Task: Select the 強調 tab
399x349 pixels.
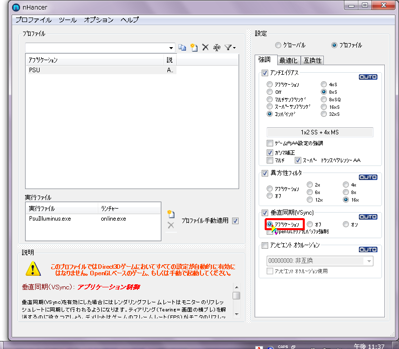Action: [265, 60]
